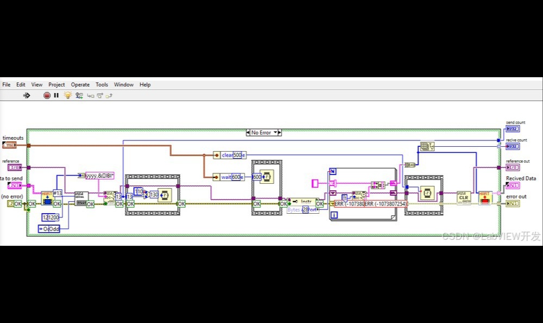
Task: Select the recive count U32 indicator
Action: [512, 146]
